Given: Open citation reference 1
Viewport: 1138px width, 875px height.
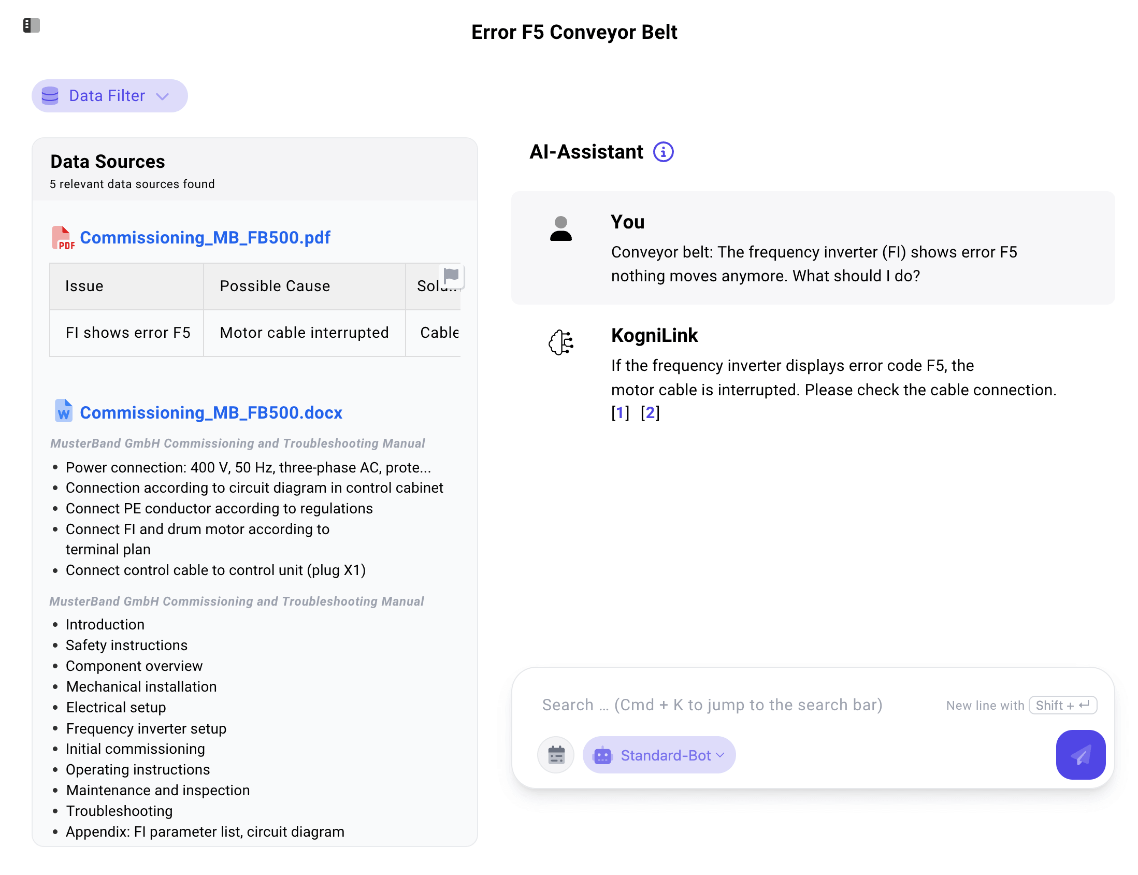Looking at the screenshot, I should [x=620, y=413].
